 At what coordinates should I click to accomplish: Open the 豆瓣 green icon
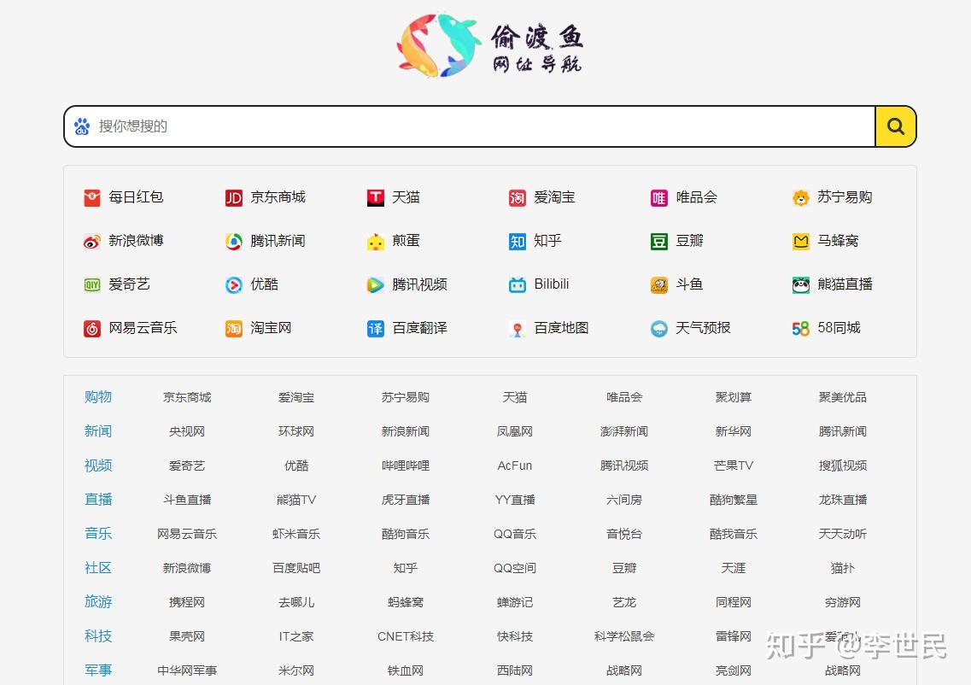click(659, 242)
